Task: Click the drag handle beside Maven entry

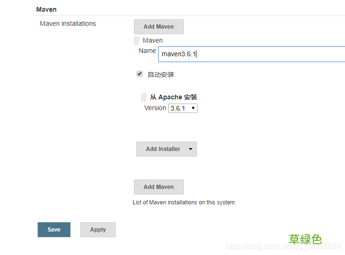Action: [137, 41]
